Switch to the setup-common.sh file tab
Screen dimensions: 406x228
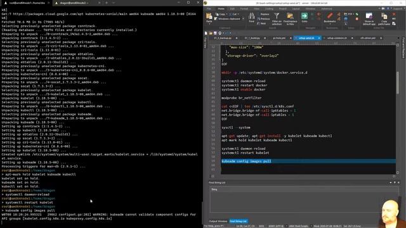(337, 38)
